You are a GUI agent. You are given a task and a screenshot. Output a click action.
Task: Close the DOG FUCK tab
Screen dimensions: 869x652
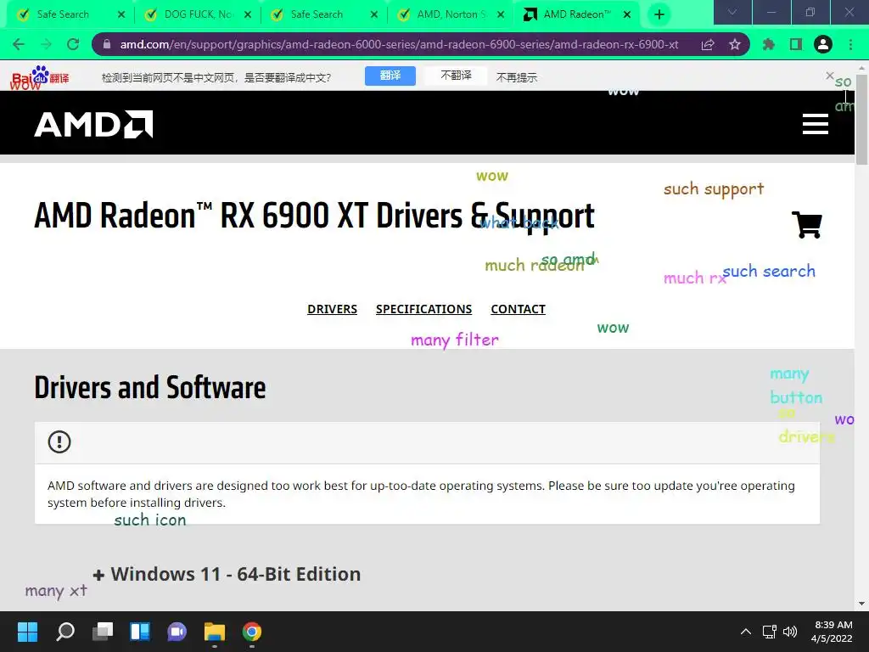[248, 14]
